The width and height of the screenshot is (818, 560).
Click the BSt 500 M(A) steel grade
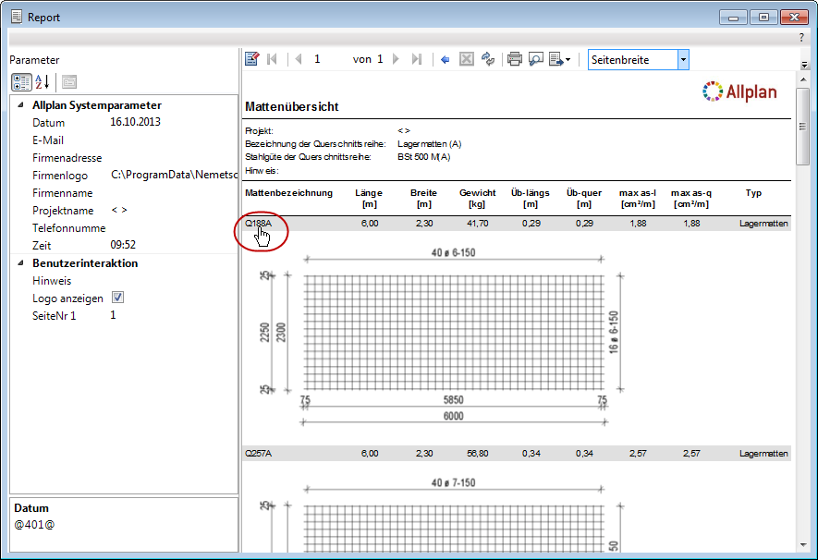pyautogui.click(x=423, y=157)
